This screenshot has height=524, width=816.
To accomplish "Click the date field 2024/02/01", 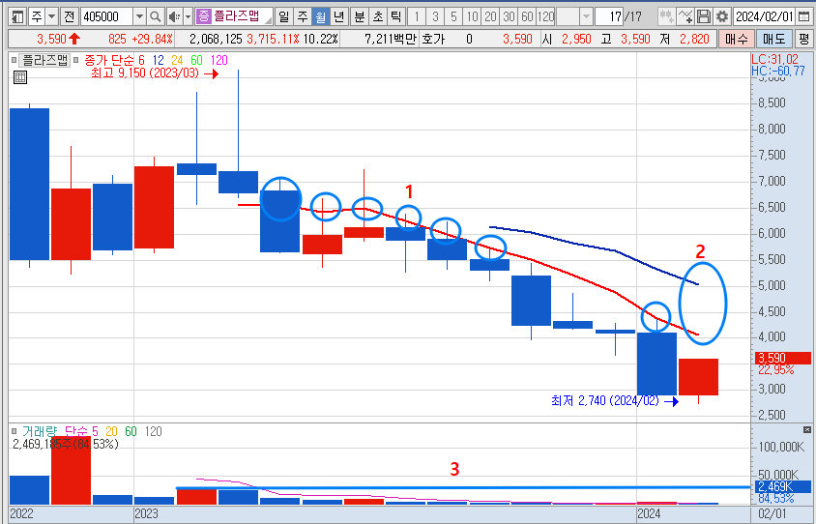I will pyautogui.click(x=764, y=16).
